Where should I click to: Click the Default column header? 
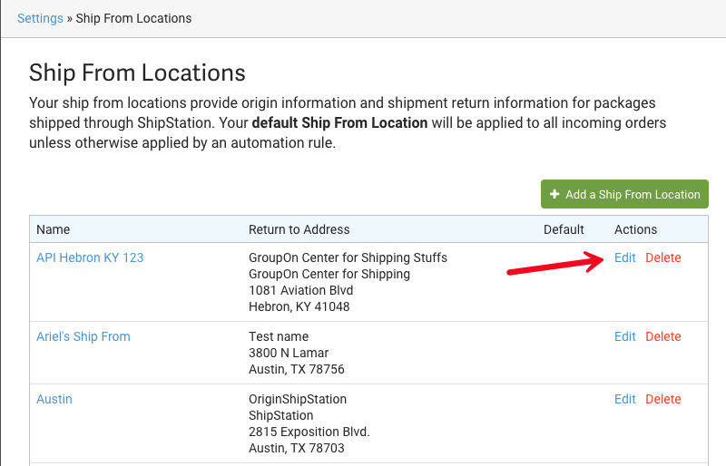(564, 229)
